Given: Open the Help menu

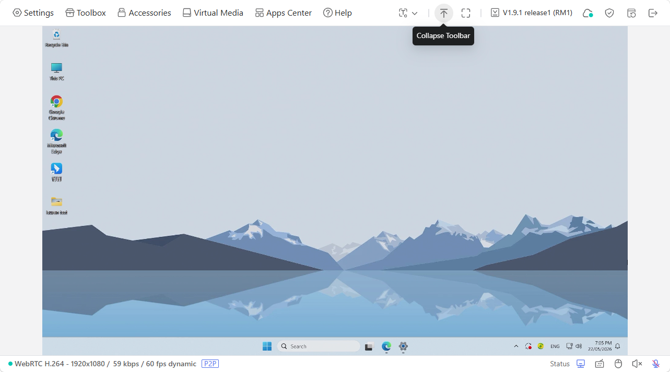Looking at the screenshot, I should coord(337,13).
